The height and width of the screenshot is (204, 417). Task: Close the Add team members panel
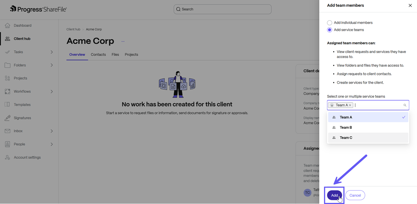(x=410, y=6)
